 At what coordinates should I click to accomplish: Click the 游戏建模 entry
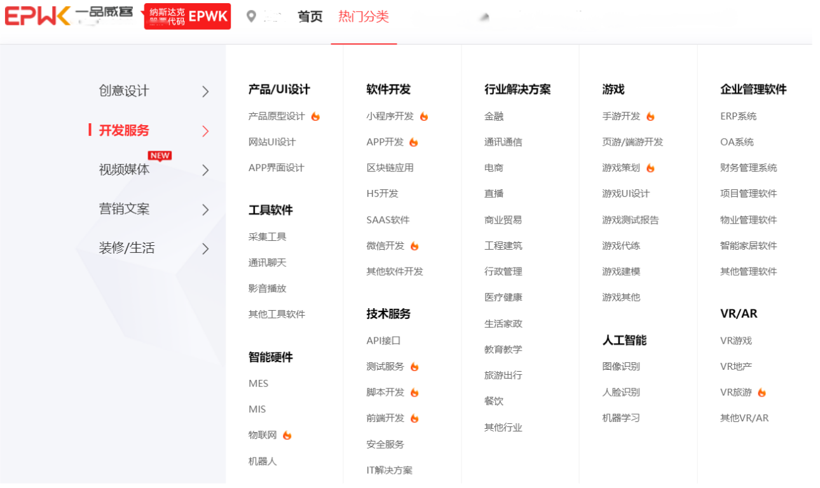point(622,271)
